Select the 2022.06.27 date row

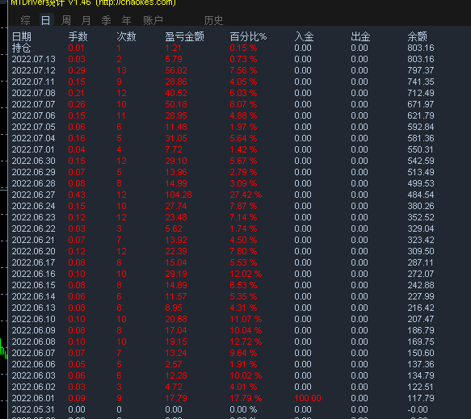[34, 195]
